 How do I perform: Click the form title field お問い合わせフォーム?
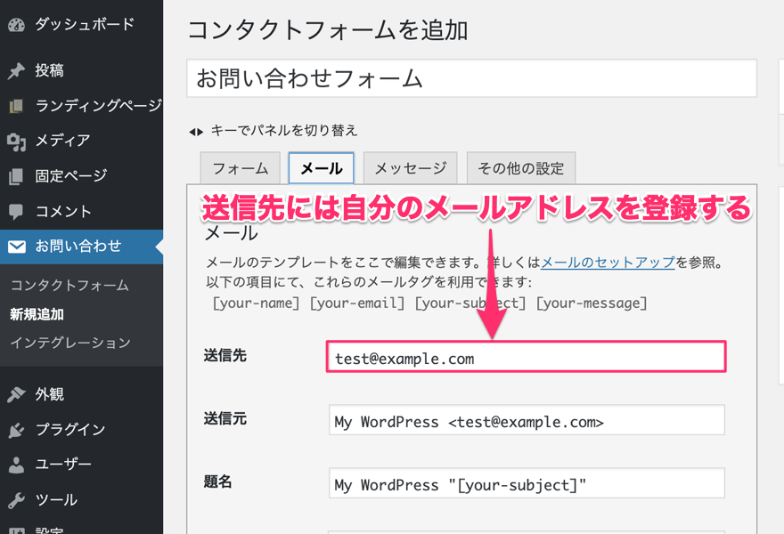click(471, 78)
